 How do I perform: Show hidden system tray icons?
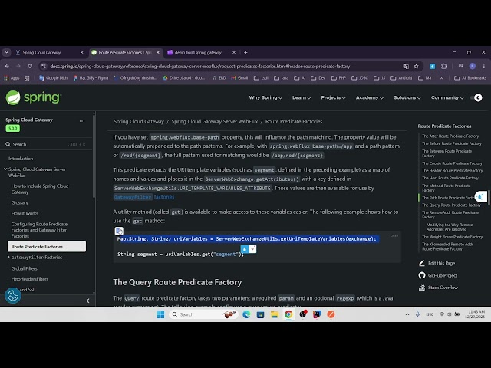(x=407, y=314)
